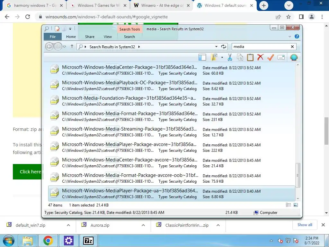This screenshot has height=247, width=329.
Task: Click into the 'media' search box
Action: [x=261, y=47]
